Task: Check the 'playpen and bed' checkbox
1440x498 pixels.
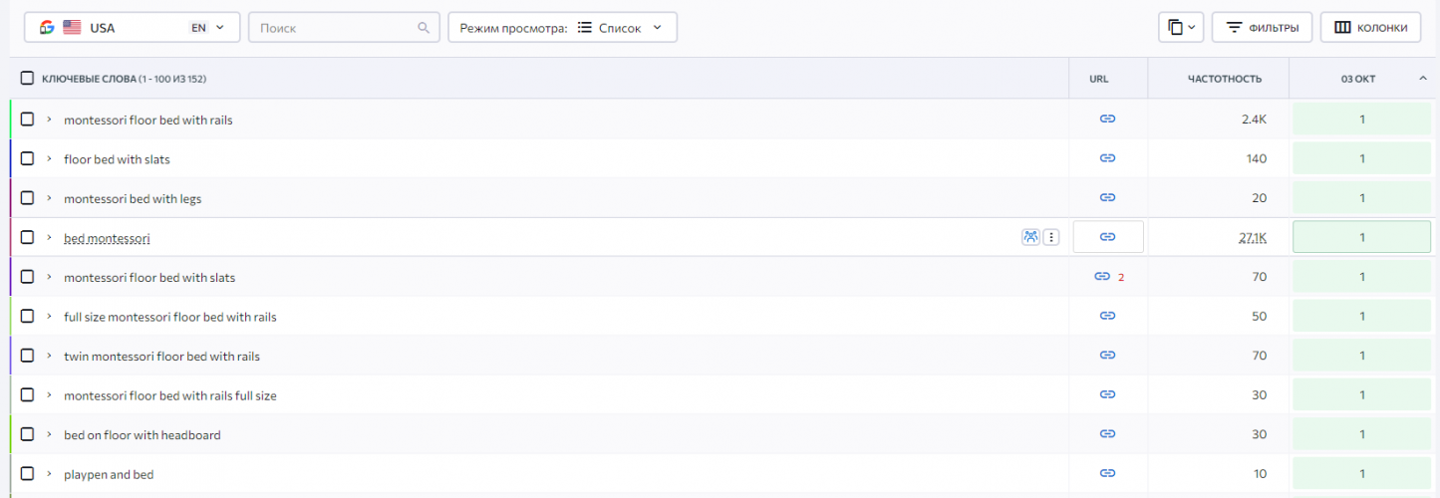Action: 27,474
